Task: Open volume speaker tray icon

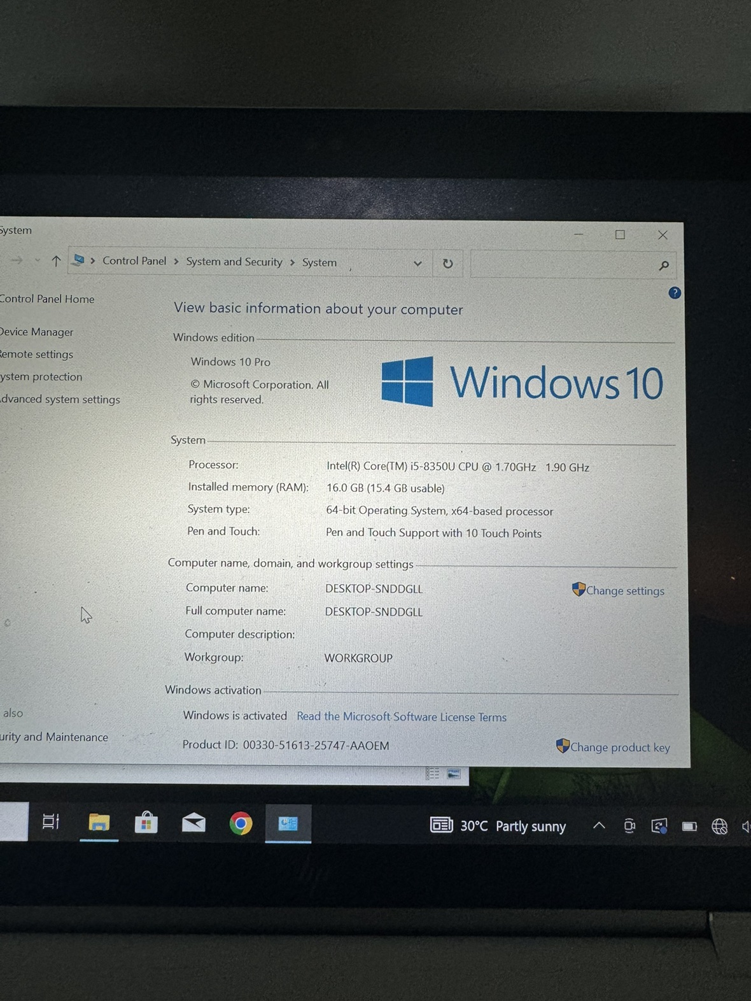Action: (746, 827)
